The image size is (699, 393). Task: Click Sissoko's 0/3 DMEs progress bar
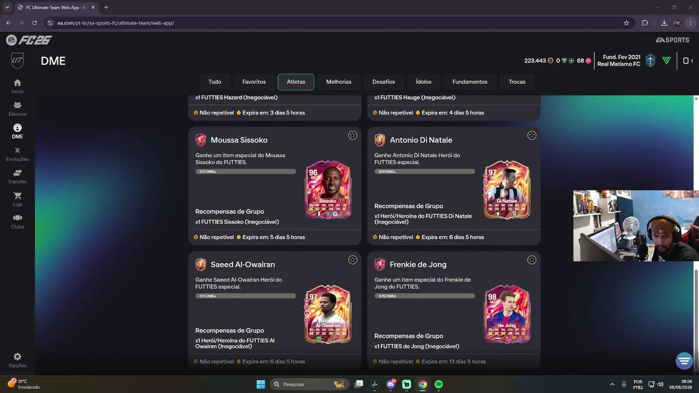tap(246, 171)
